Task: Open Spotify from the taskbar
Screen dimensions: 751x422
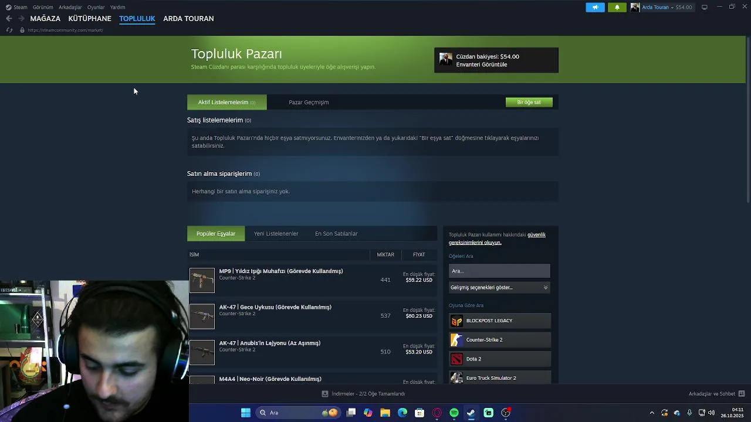Action: click(454, 413)
